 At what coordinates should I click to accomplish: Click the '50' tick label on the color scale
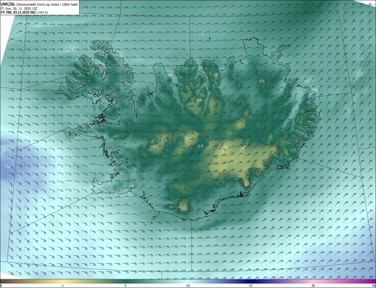(374, 286)
